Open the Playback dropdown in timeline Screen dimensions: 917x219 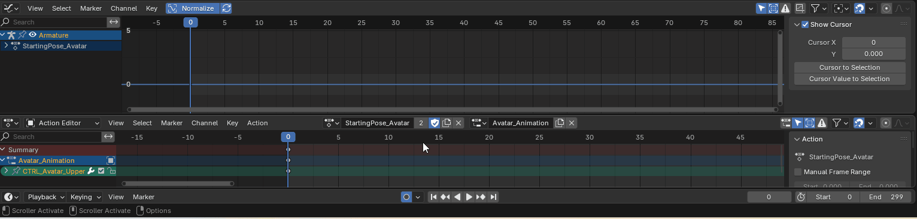45,197
